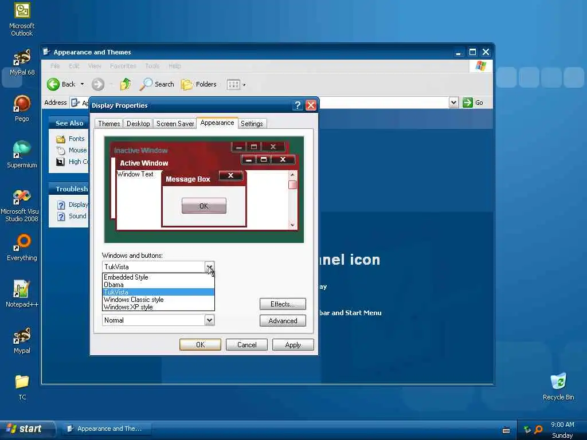This screenshot has height=440, width=587.
Task: Switch to the Themes tab
Action: 109,124
